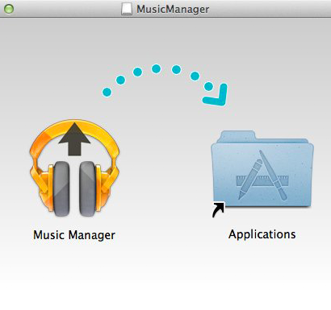This screenshot has width=331, height=310.
Task: Select the Music Manager headphones app icon
Action: pyautogui.click(x=74, y=168)
